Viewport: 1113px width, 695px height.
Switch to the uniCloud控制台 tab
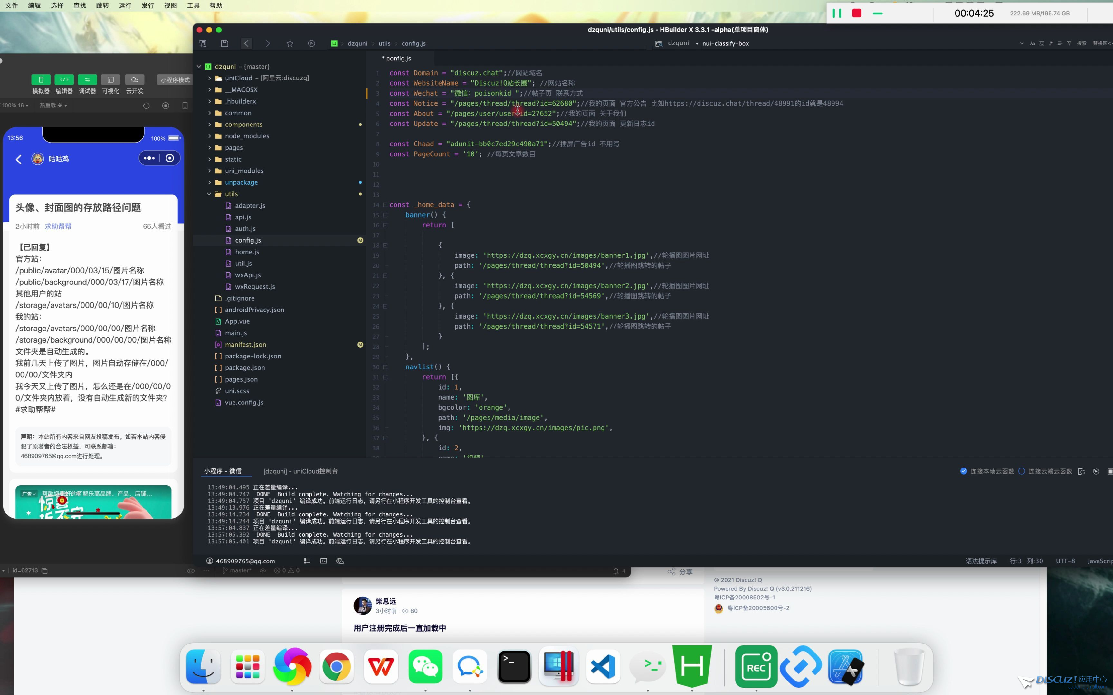point(300,471)
